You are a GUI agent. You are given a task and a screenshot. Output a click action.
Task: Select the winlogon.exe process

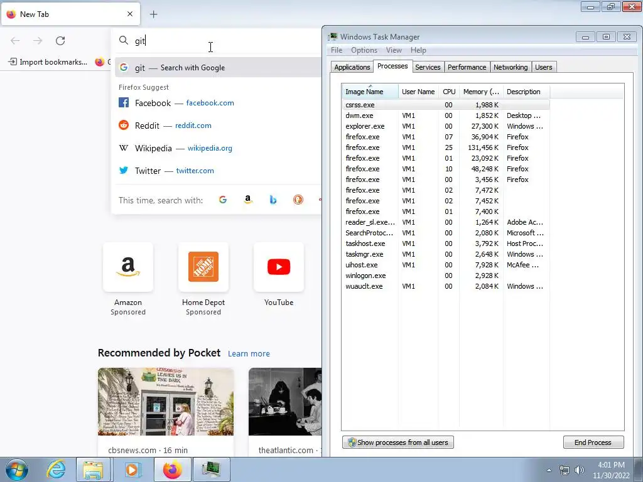tap(446, 276)
